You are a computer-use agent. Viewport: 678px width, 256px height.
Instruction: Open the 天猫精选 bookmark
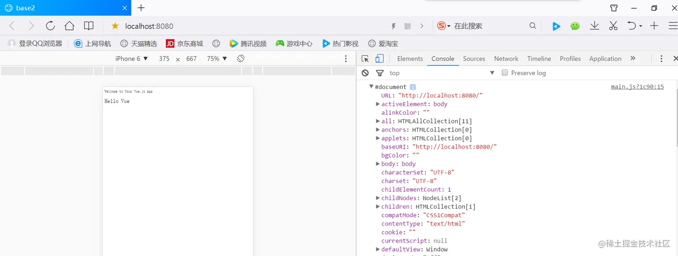139,43
